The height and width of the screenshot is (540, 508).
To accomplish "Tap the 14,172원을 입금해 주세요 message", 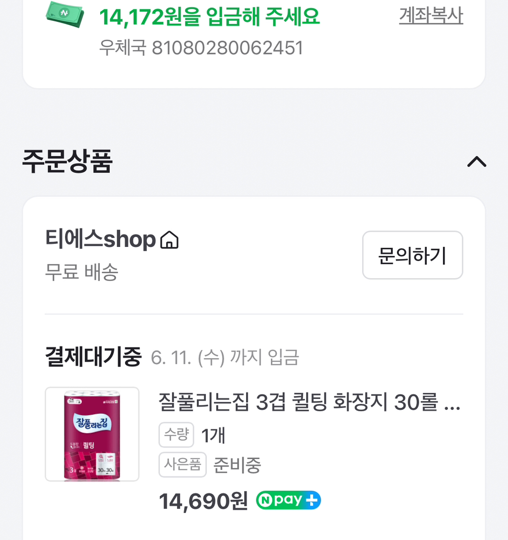I will tap(209, 17).
